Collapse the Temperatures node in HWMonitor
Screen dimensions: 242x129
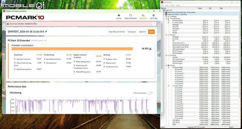(x=166, y=19)
